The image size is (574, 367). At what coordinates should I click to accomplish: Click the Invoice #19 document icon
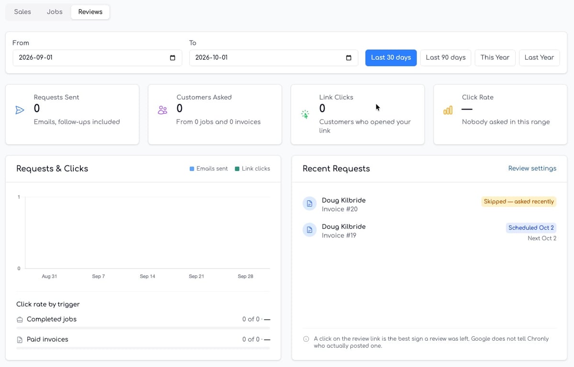[309, 230]
